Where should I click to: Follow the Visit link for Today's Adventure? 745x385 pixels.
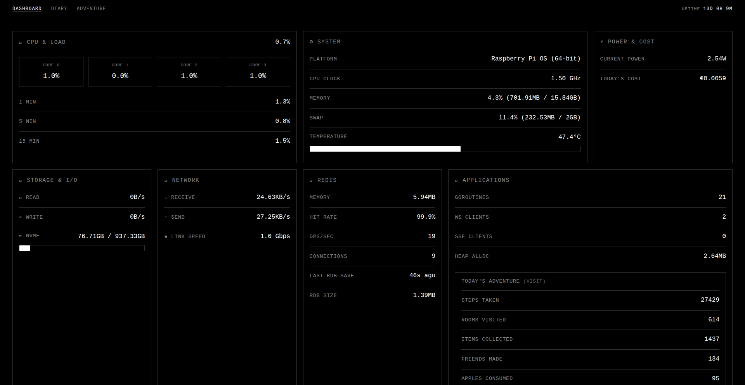[x=534, y=281]
